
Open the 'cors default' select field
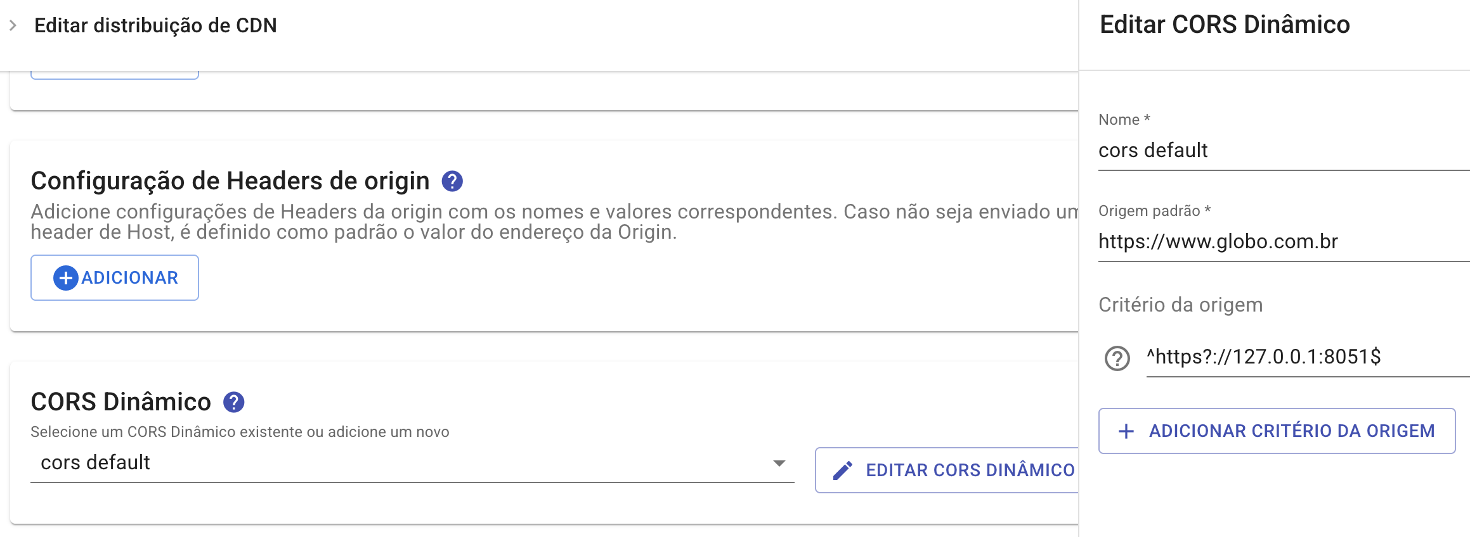click(412, 463)
